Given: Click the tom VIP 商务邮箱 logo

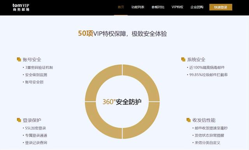Looking at the screenshot, I should point(21,7).
